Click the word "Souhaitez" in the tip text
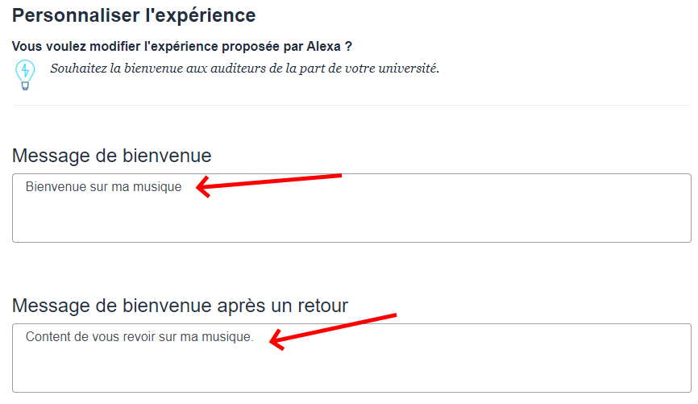The height and width of the screenshot is (404, 698). pyautogui.click(x=79, y=68)
